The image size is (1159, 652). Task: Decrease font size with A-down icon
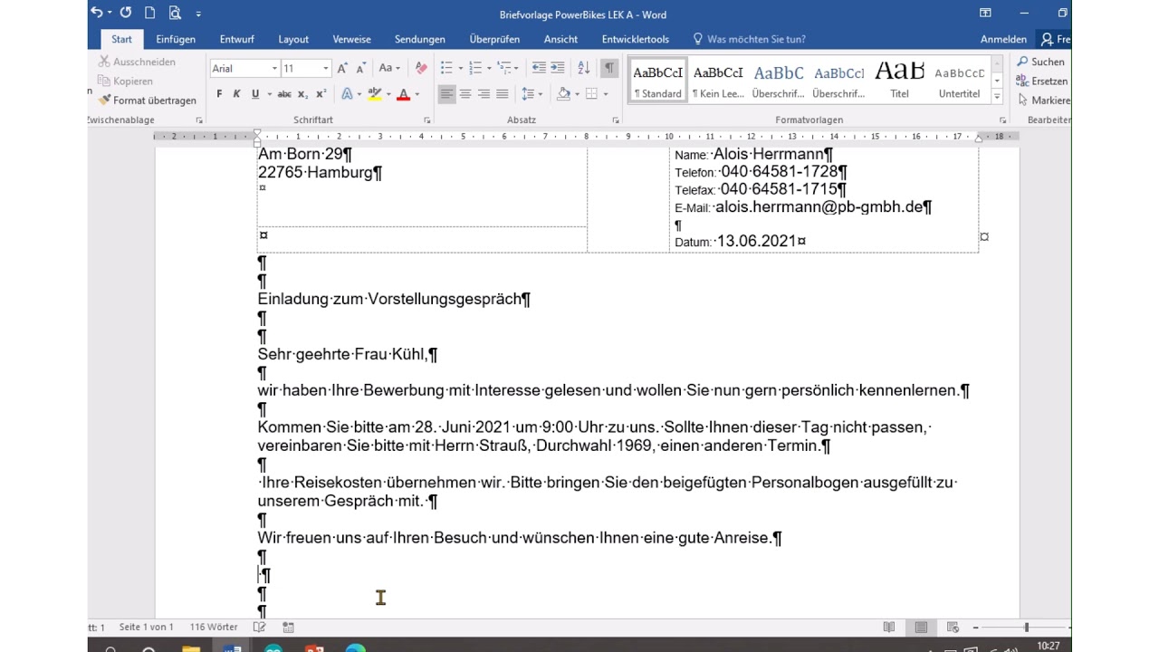tap(360, 68)
